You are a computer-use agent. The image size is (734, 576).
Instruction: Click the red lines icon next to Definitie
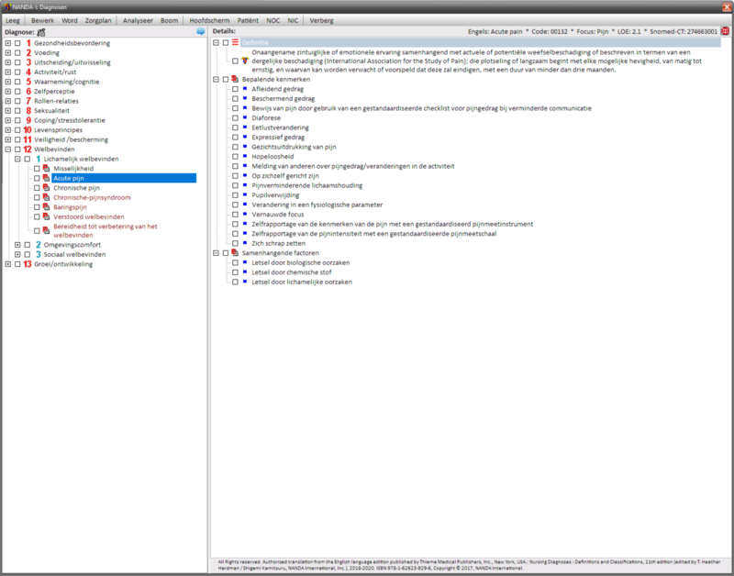235,42
